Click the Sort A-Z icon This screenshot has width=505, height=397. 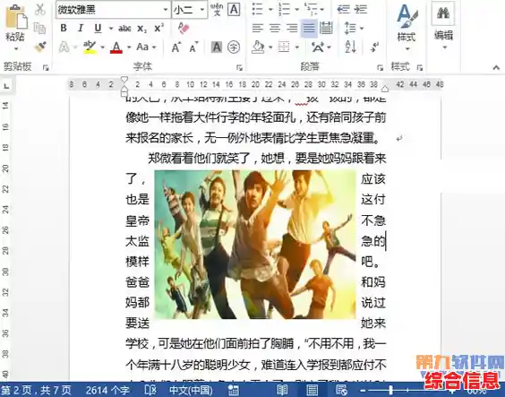(350, 47)
